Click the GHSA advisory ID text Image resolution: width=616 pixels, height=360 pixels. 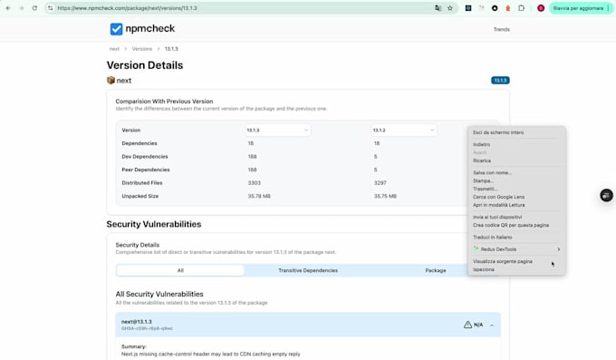point(147,328)
